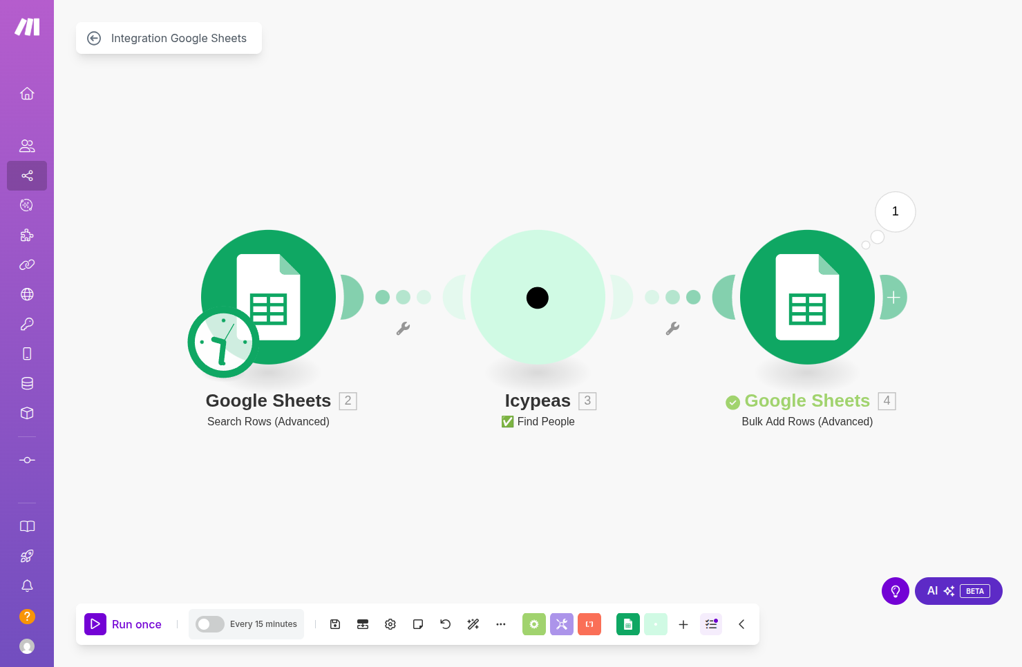Open the purple Tools favorite

click(562, 624)
